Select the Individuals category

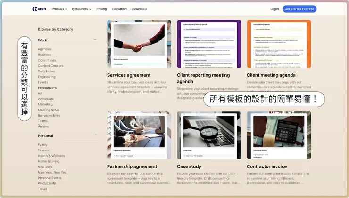pyautogui.click(x=46, y=99)
